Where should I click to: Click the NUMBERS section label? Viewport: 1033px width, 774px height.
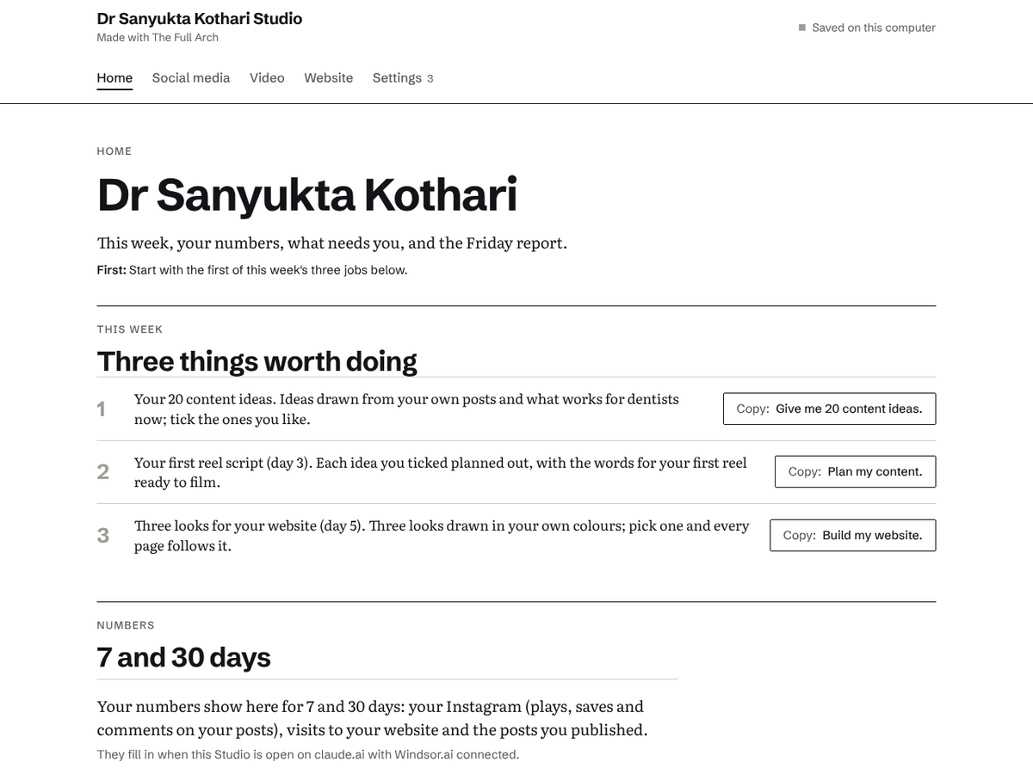click(126, 625)
